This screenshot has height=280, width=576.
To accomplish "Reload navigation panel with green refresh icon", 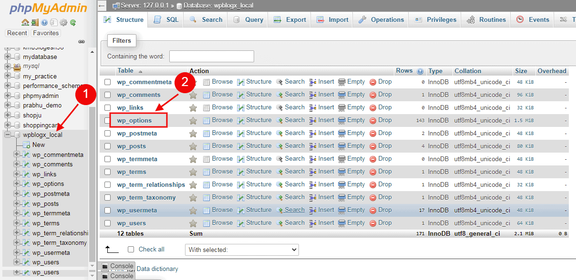I will click(x=73, y=22).
